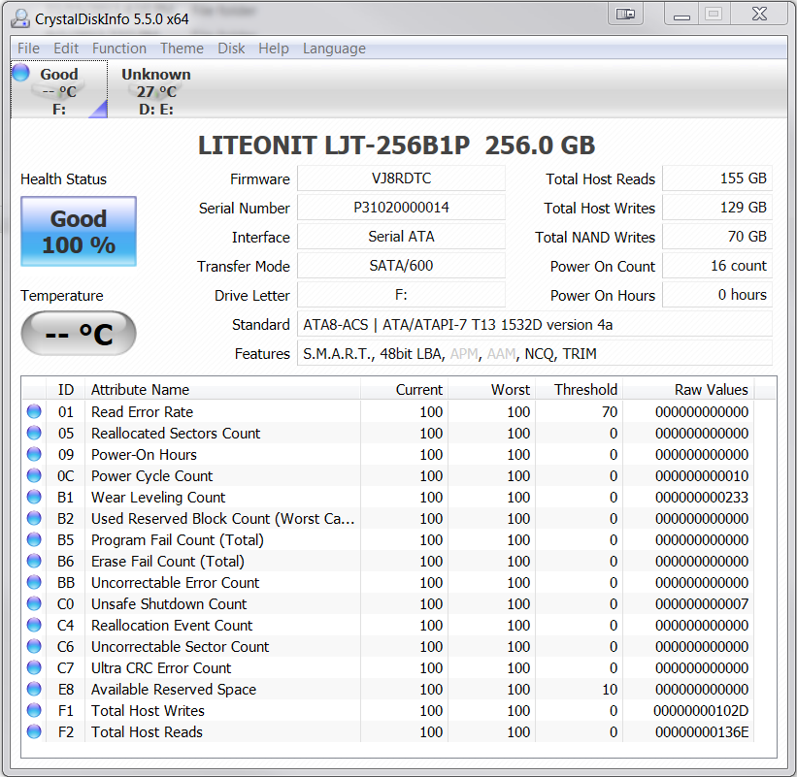Image resolution: width=797 pixels, height=777 pixels.
Task: Click the Serial Number field
Action: [x=401, y=208]
